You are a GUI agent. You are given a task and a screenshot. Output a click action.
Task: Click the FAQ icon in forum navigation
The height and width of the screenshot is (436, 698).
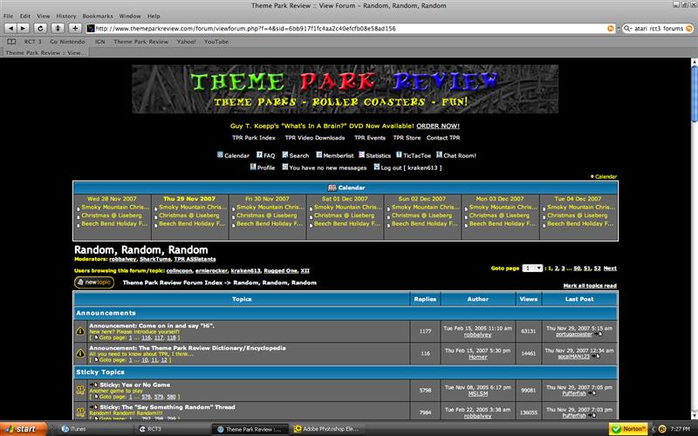tap(259, 155)
